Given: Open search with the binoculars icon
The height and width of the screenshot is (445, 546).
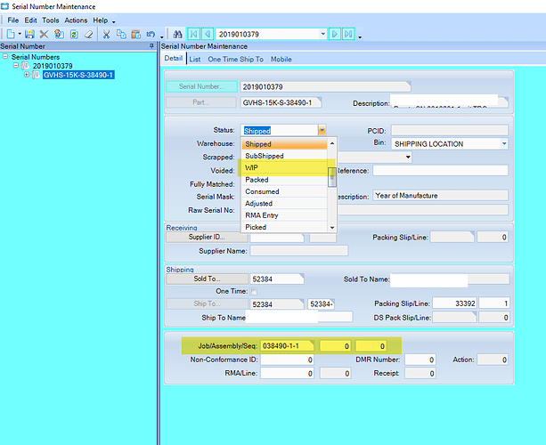Looking at the screenshot, I should pos(177,34).
